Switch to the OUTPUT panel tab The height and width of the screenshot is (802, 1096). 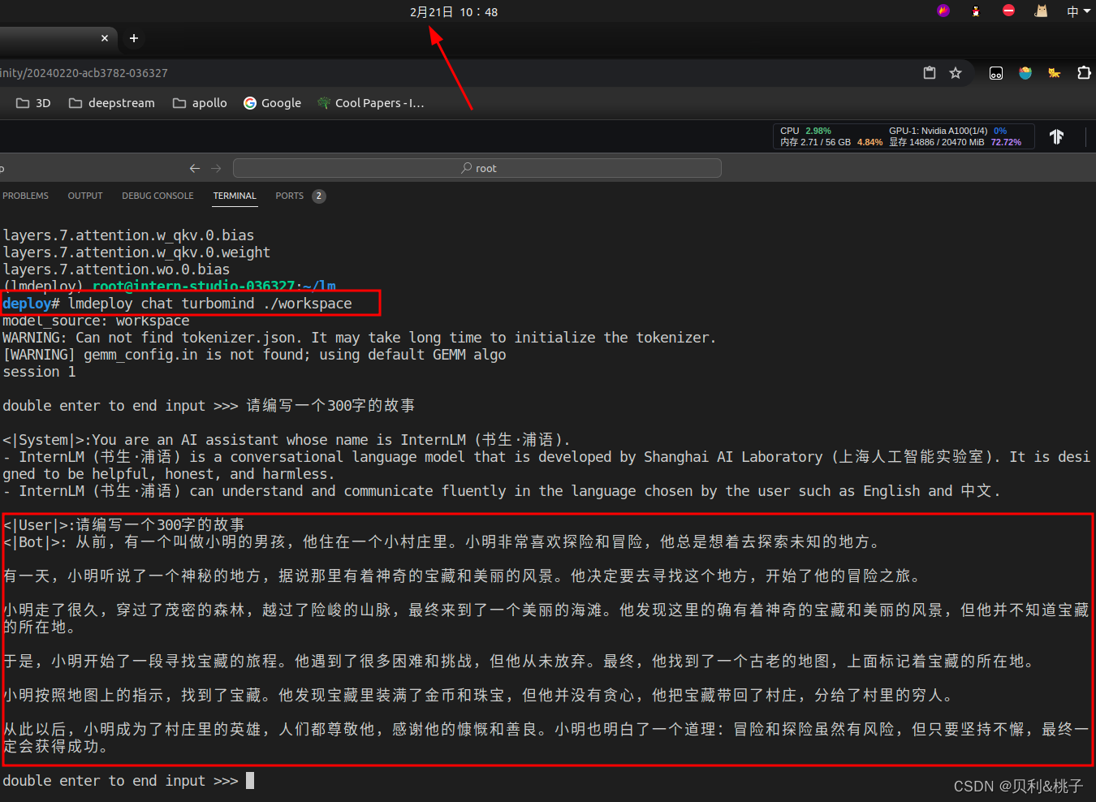click(85, 196)
